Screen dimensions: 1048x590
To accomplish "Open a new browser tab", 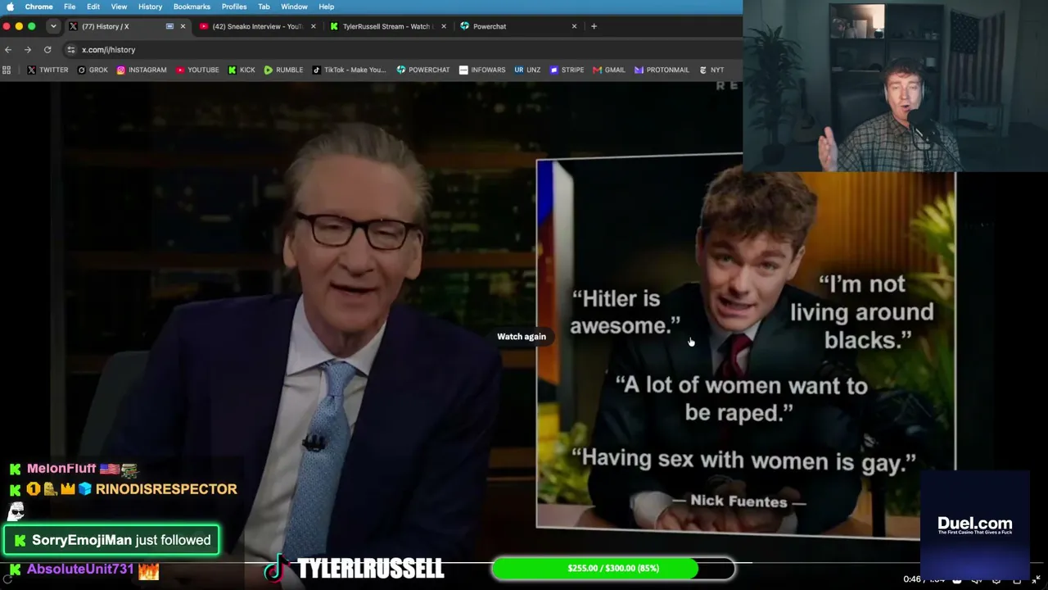I will pos(594,26).
